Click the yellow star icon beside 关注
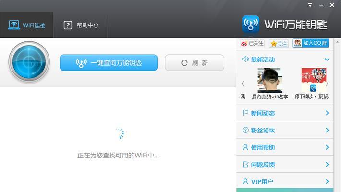341x192 pixels. tap(273, 44)
